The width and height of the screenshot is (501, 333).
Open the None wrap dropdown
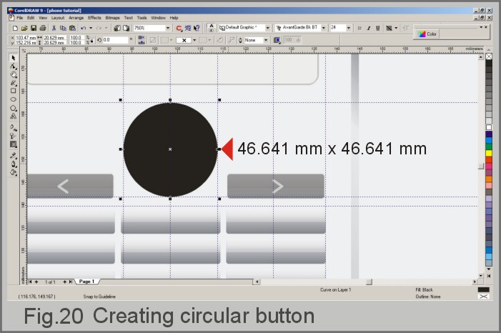266,40
